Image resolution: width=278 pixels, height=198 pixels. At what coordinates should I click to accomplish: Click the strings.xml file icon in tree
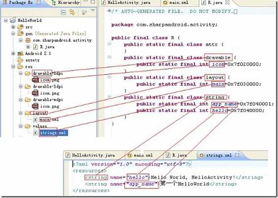35,133
